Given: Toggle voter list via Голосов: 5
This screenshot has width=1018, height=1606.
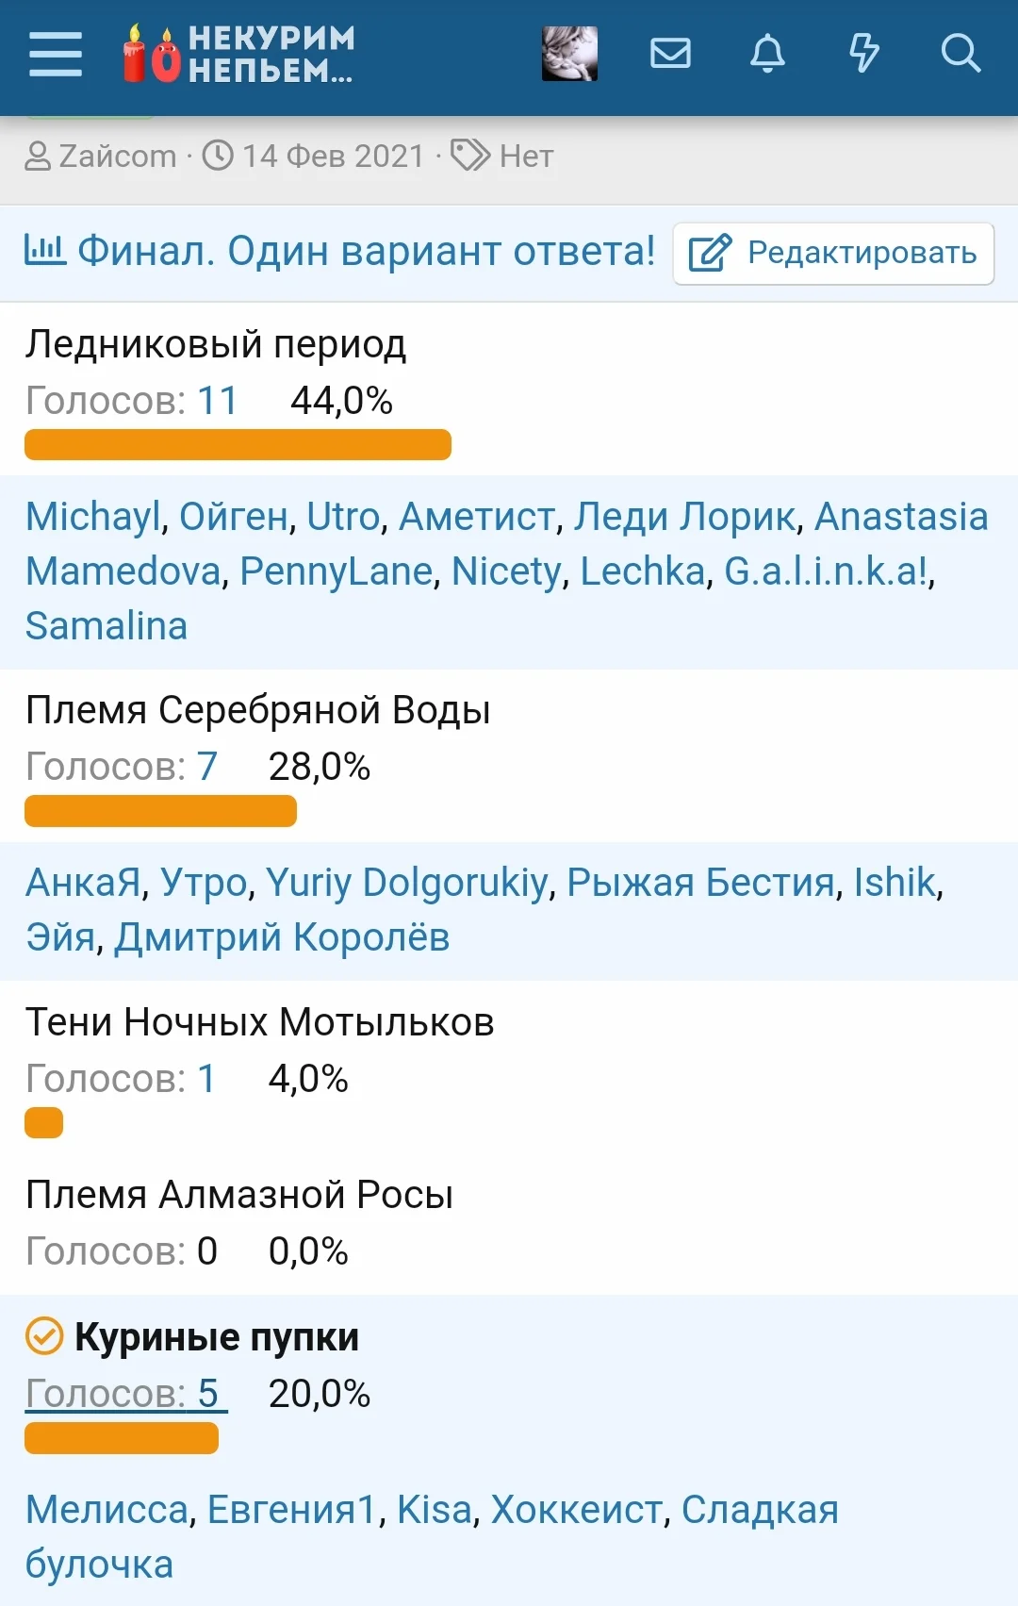Looking at the screenshot, I should (125, 1393).
